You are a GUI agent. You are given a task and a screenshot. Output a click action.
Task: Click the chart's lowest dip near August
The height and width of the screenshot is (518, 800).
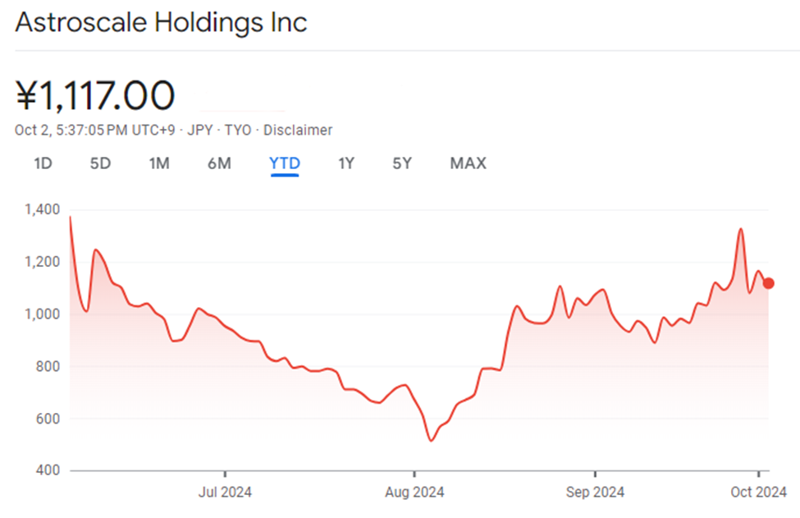point(431,441)
